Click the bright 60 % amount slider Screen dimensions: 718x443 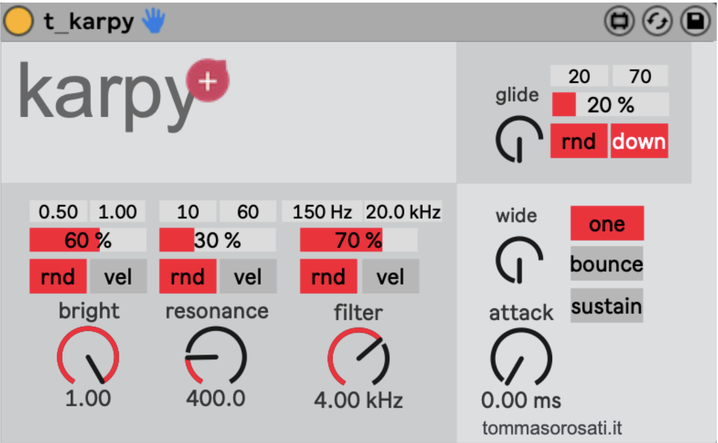[x=88, y=240]
